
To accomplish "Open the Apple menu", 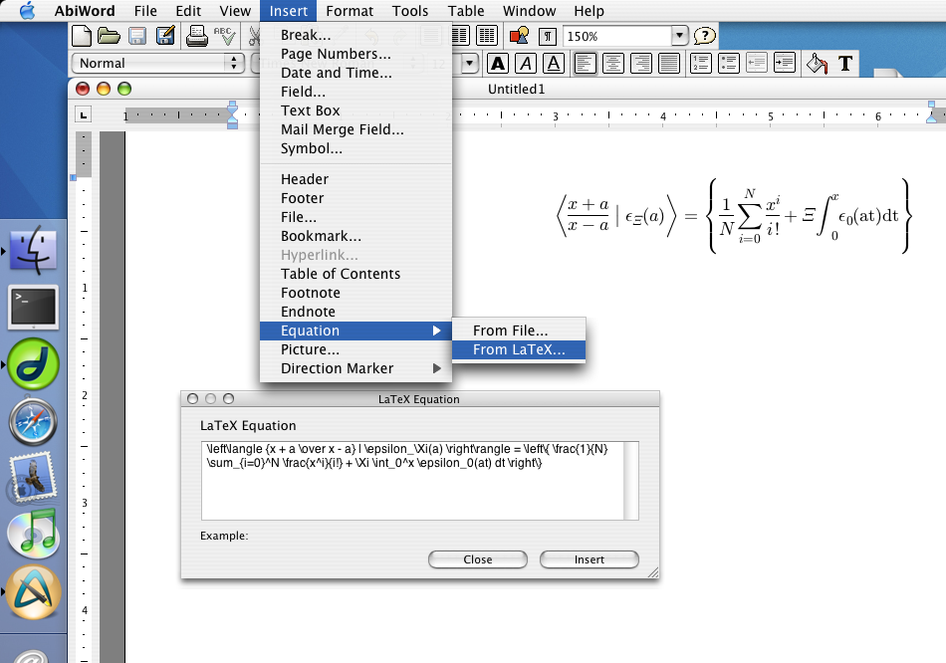I will 27,11.
